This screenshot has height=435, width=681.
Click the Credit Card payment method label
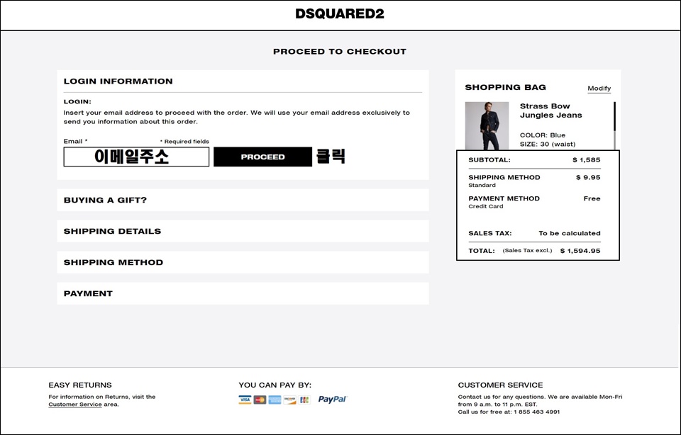(485, 206)
